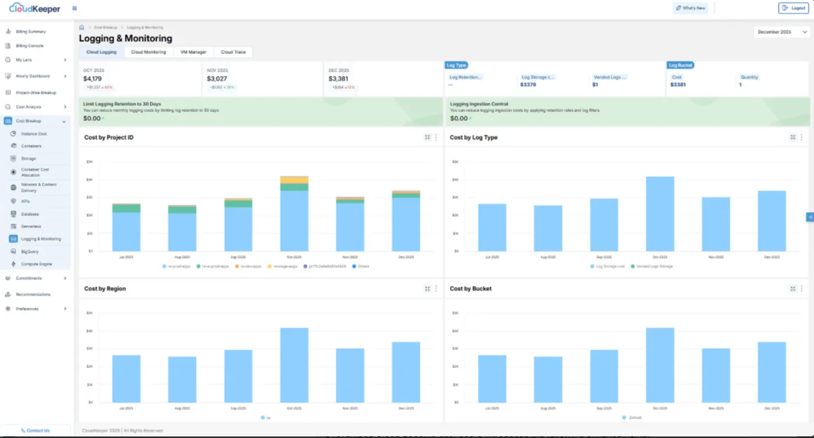Click the Logging & Monitoring sidebar icon
This screenshot has height=438, width=814.
[13, 239]
